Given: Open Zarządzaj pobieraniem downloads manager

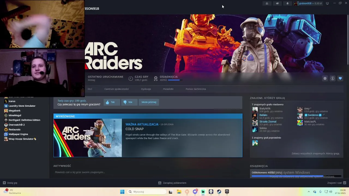Looking at the screenshot, I should point(172,183).
